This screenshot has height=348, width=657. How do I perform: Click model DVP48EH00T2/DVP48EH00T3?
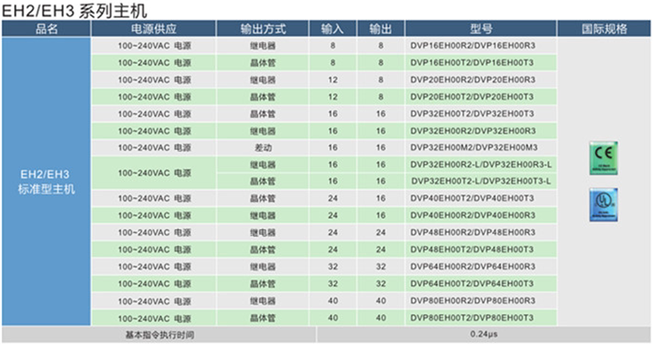(472, 250)
